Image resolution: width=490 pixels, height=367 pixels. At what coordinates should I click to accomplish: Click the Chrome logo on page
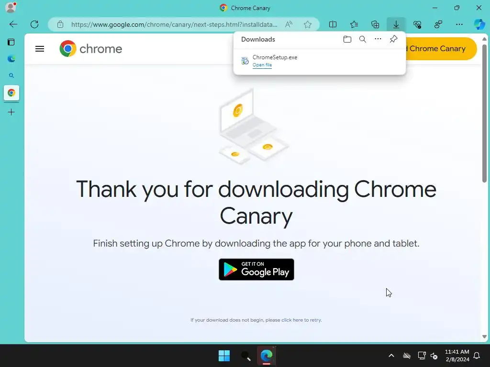click(x=90, y=49)
